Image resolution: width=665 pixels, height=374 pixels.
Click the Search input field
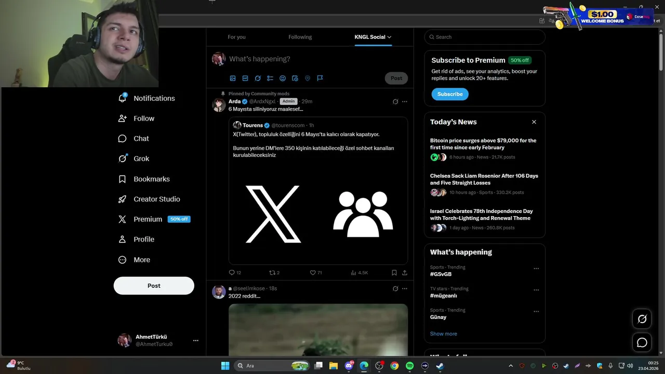point(485,37)
